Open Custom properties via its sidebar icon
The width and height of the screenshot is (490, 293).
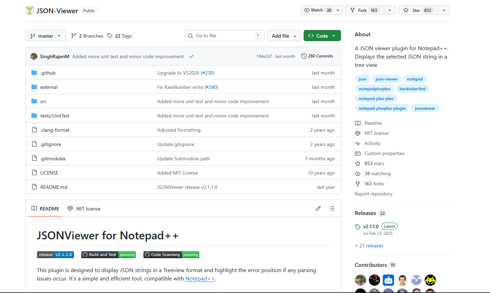coord(357,153)
